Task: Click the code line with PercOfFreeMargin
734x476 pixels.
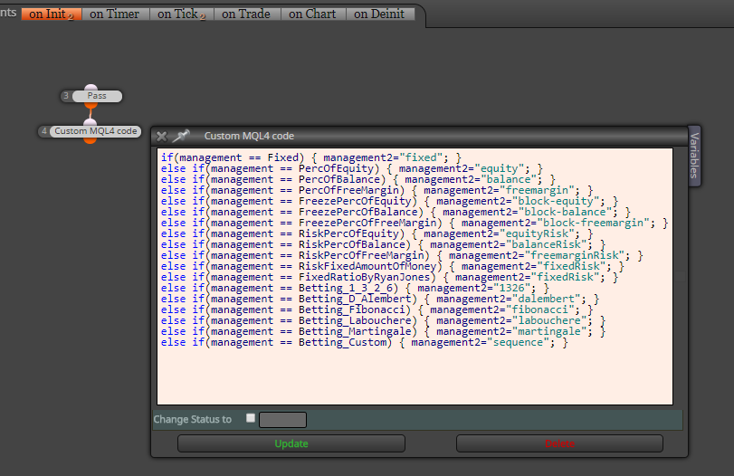Action: pos(377,191)
